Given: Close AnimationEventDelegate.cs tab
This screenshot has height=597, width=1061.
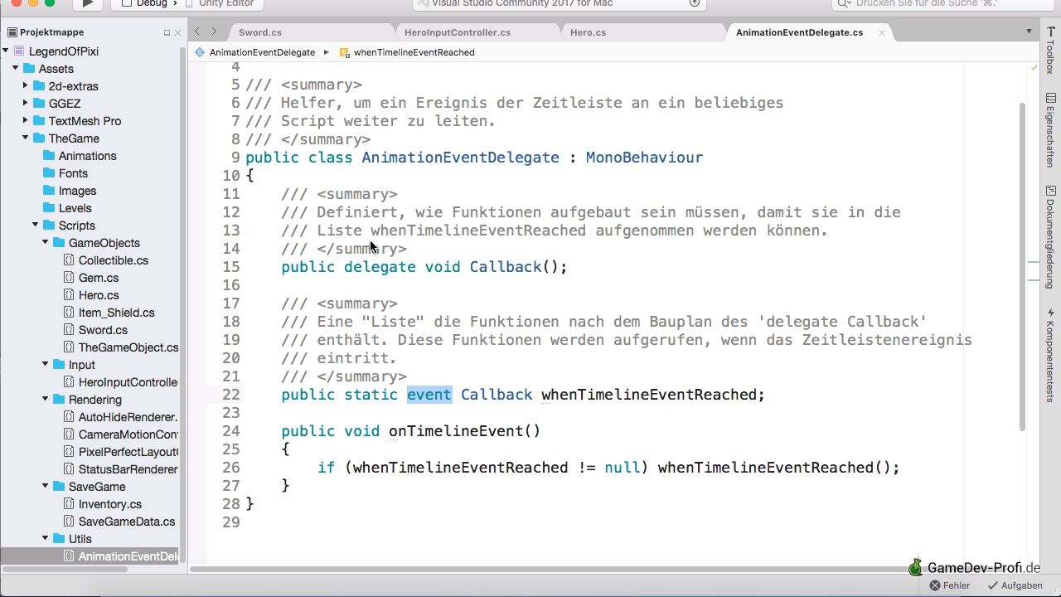Looking at the screenshot, I should click(882, 32).
